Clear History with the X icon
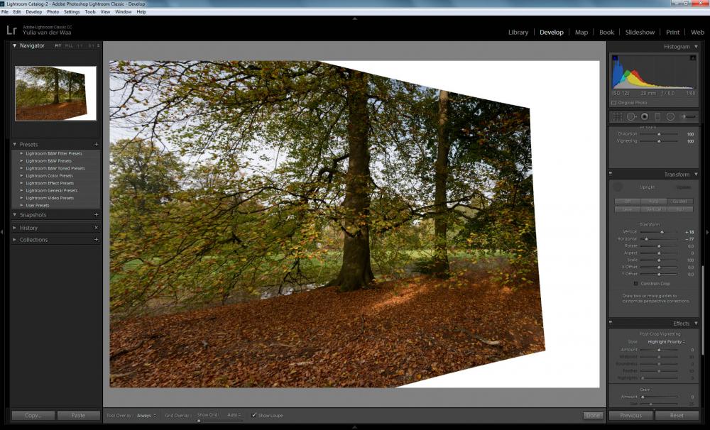Viewport: 710px width, 430px height. (96, 228)
